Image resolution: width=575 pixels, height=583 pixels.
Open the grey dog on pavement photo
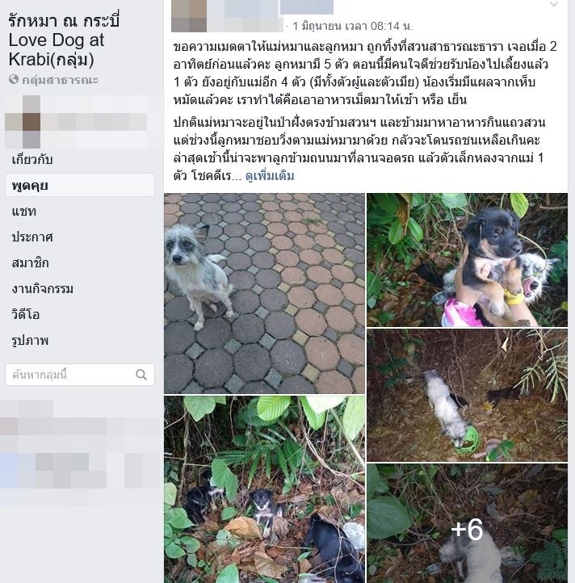264,293
